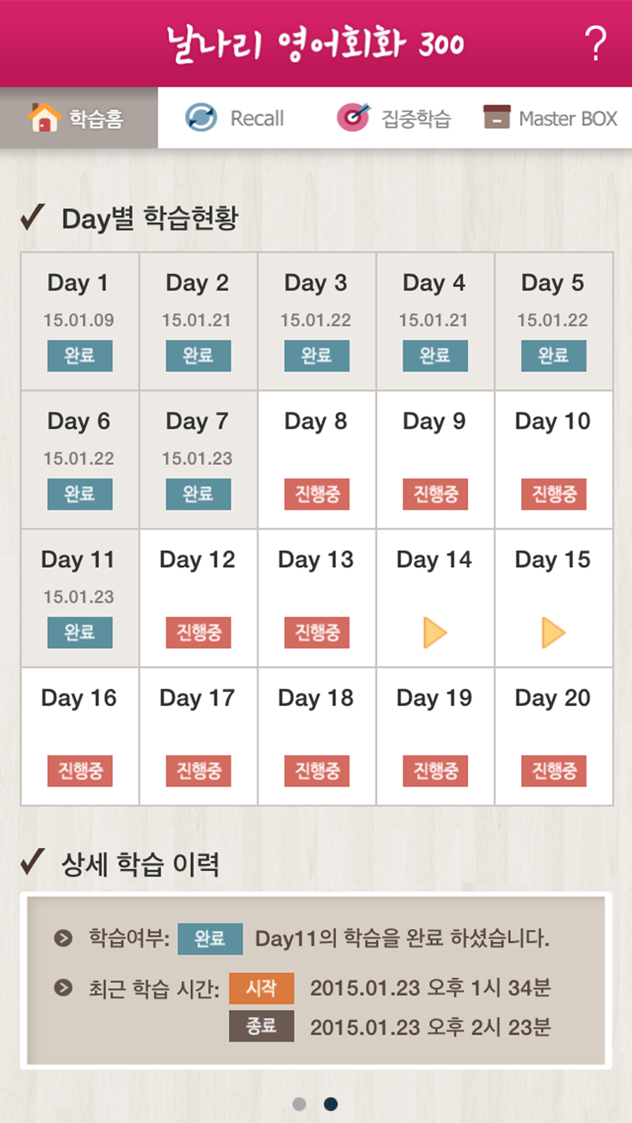The height and width of the screenshot is (1123, 632).
Task: Switch to the Recall tab
Action: (257, 118)
